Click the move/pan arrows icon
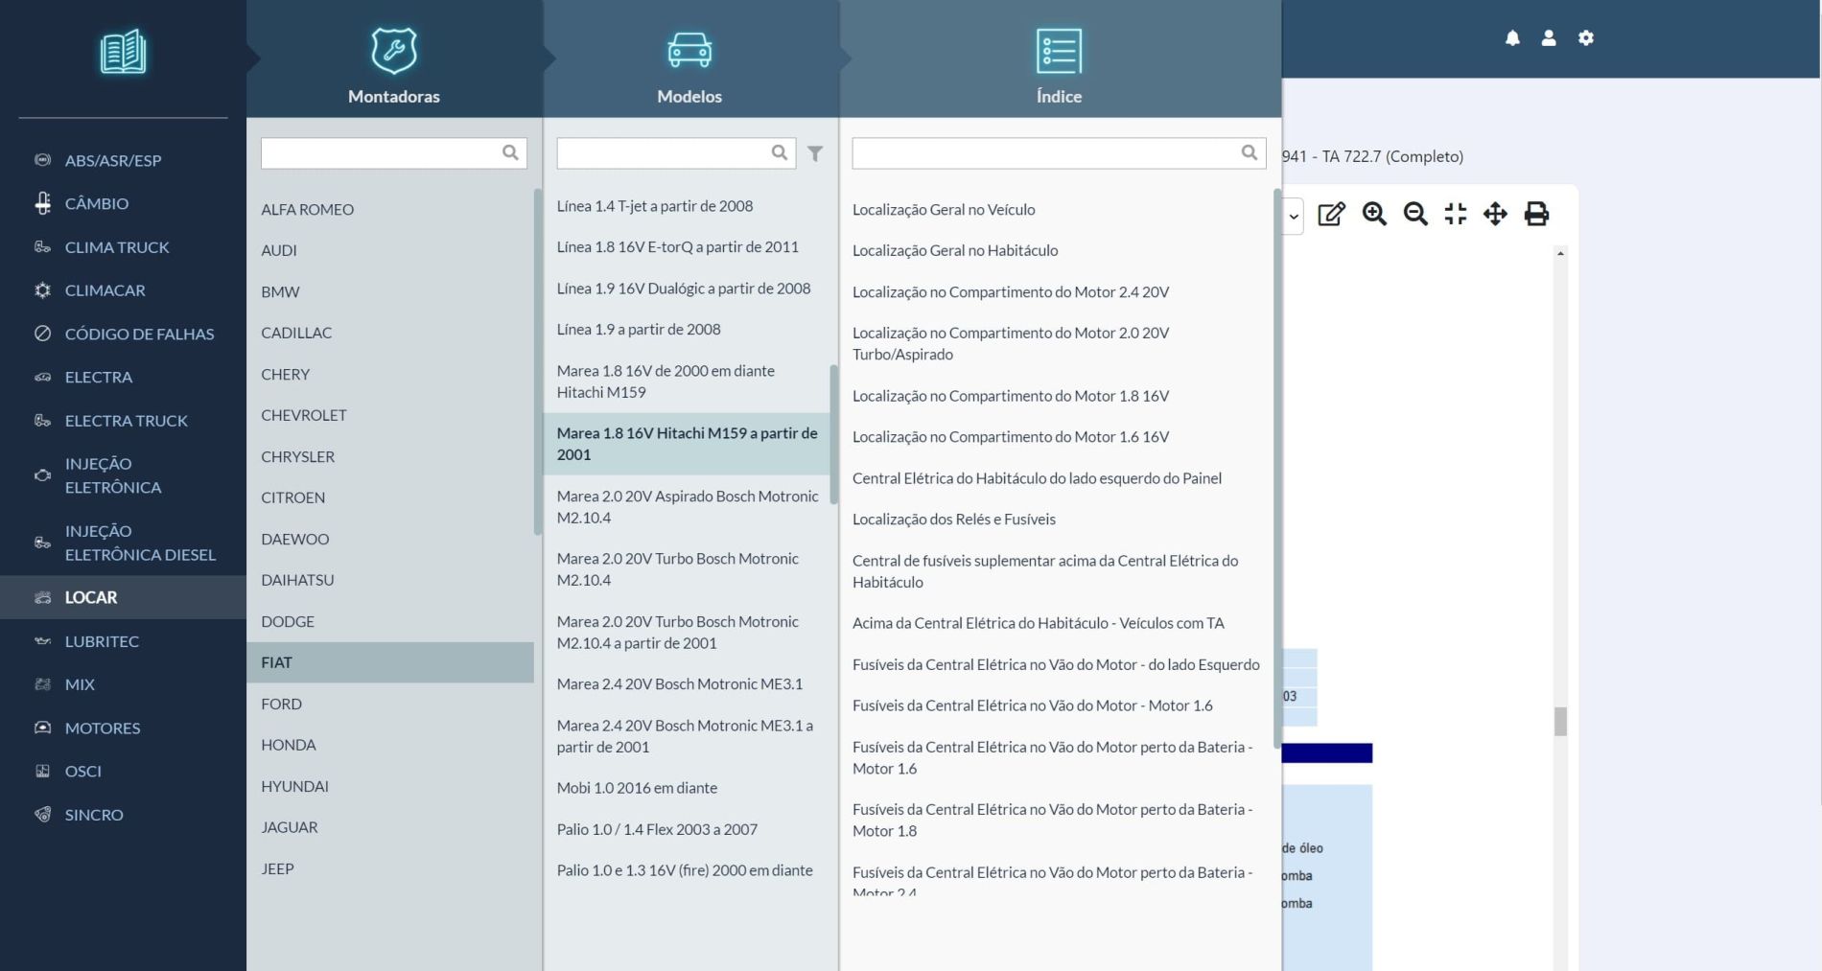 1495,214
